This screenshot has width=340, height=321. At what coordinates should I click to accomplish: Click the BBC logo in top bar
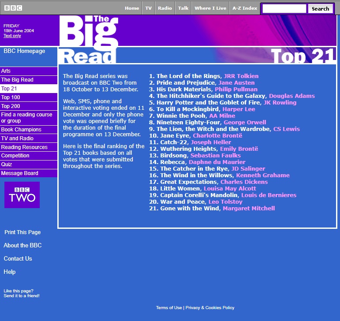coord(13,8)
